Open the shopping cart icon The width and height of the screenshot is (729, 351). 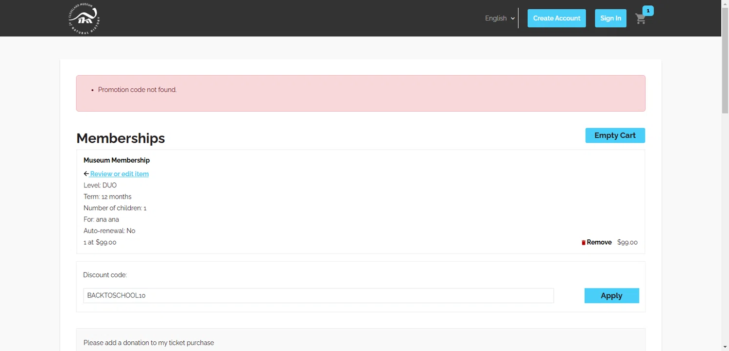point(641,19)
